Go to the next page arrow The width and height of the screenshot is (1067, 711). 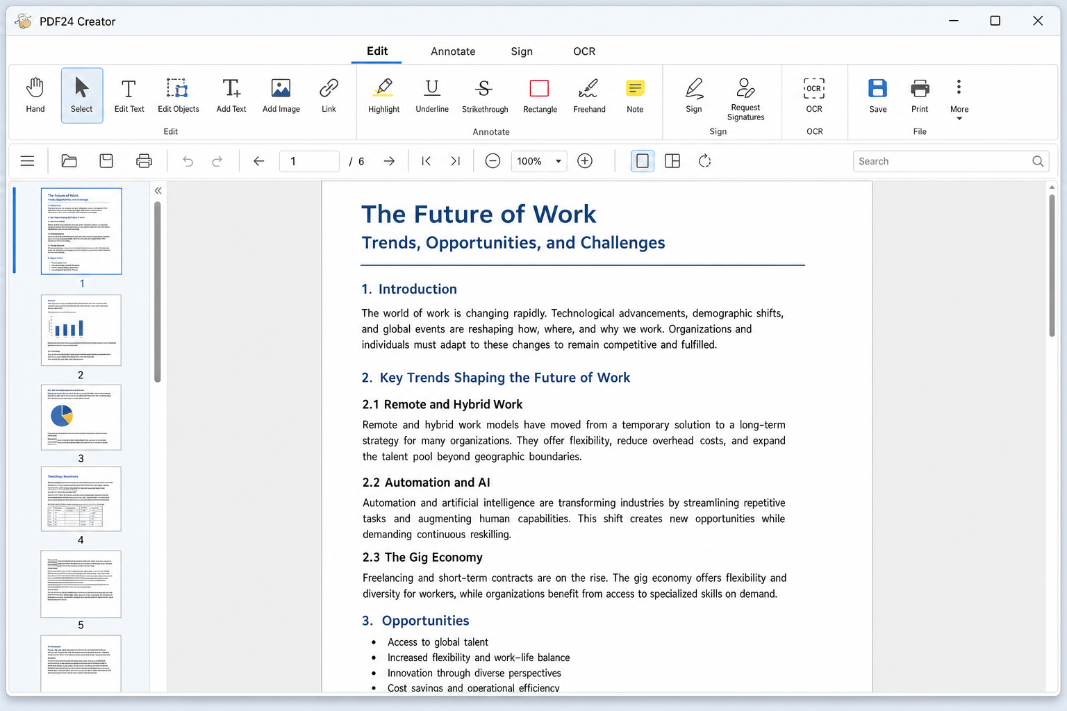pyautogui.click(x=389, y=161)
